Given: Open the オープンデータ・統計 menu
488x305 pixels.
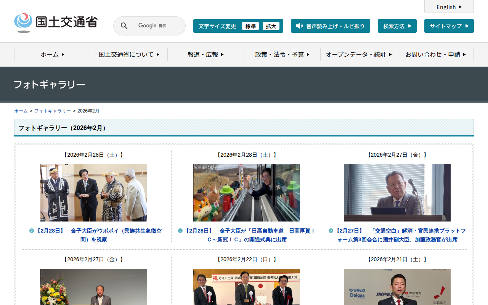Looking at the screenshot, I should [359, 55].
